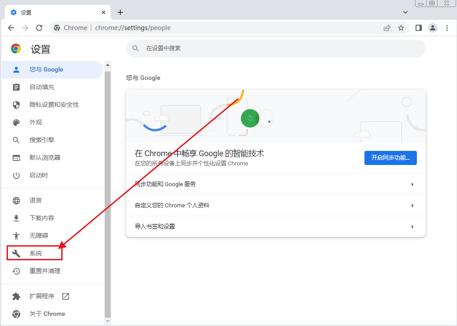
Task: Click the 扩展程序 label
Action: click(42, 296)
